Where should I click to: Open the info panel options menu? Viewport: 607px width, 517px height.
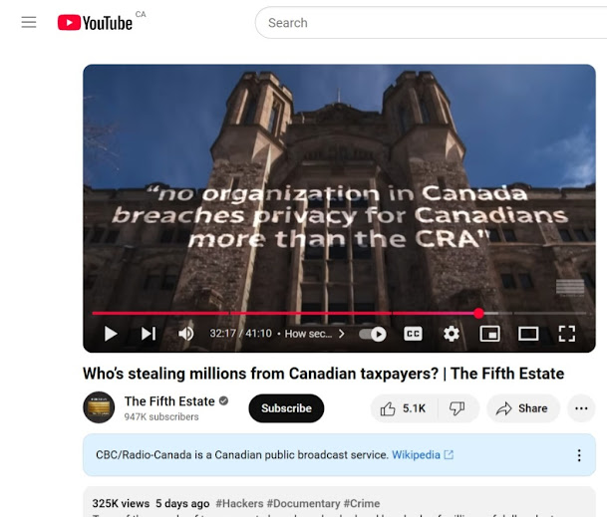click(x=579, y=455)
